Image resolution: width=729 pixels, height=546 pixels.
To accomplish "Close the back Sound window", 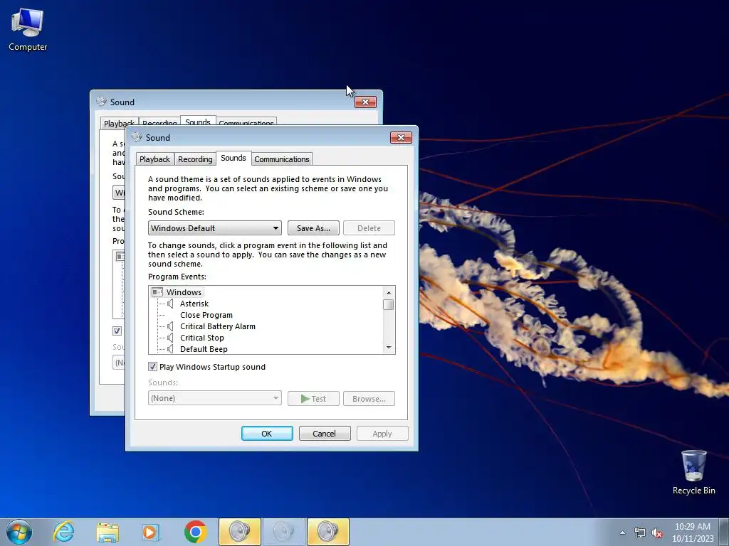I will (x=365, y=102).
